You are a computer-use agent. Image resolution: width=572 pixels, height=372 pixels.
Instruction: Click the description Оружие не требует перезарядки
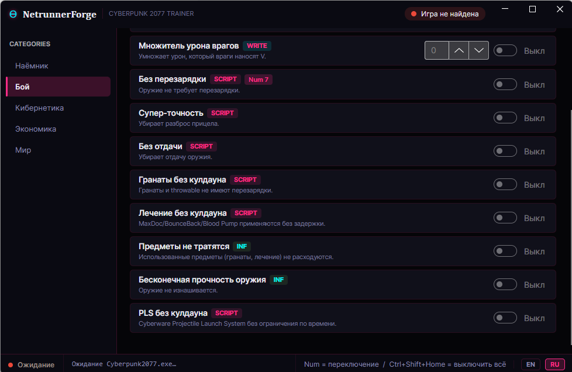(x=189, y=91)
